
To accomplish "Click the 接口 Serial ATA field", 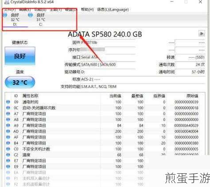I will 108,57.
